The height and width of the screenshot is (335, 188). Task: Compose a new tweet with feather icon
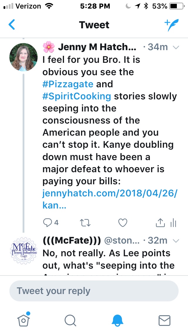pyautogui.click(x=170, y=25)
